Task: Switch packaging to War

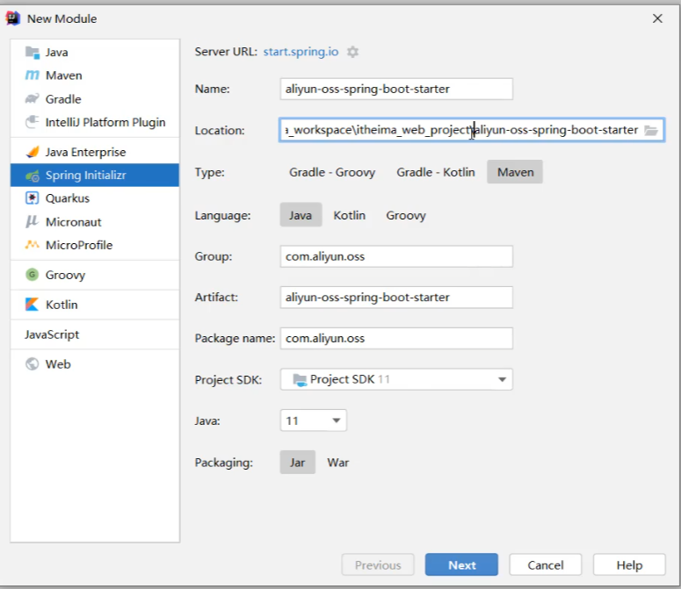Action: 337,463
